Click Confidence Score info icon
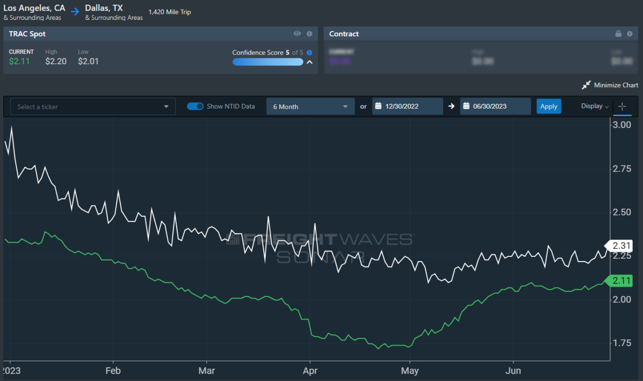The width and height of the screenshot is (643, 381). [x=310, y=52]
